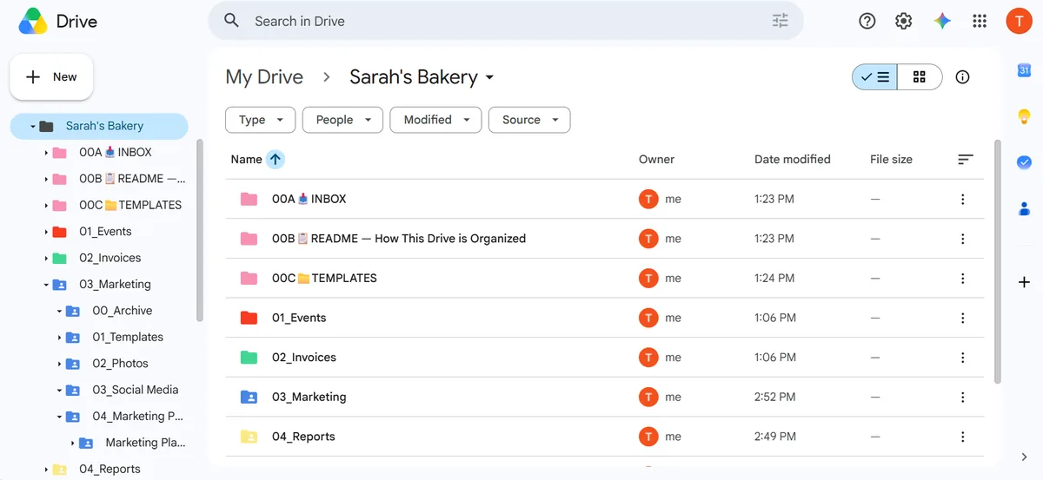Collapse 03_Marketing in sidebar tree

tap(46, 285)
